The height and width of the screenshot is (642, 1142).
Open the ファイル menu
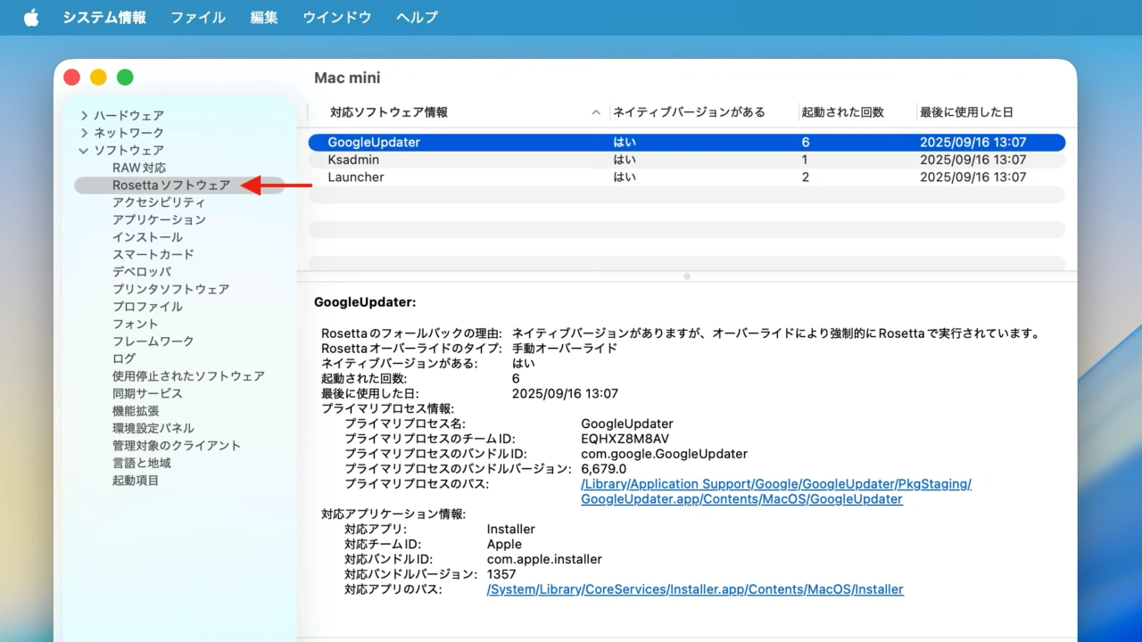(x=198, y=18)
